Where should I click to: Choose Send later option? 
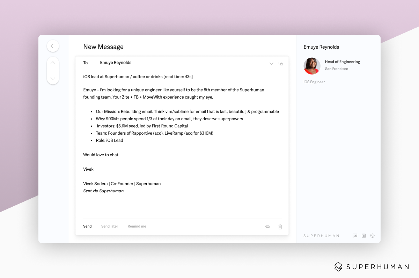coord(110,226)
